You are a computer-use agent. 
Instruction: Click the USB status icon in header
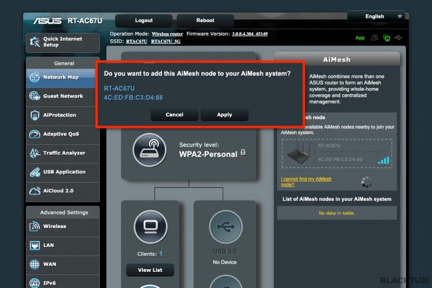point(399,38)
